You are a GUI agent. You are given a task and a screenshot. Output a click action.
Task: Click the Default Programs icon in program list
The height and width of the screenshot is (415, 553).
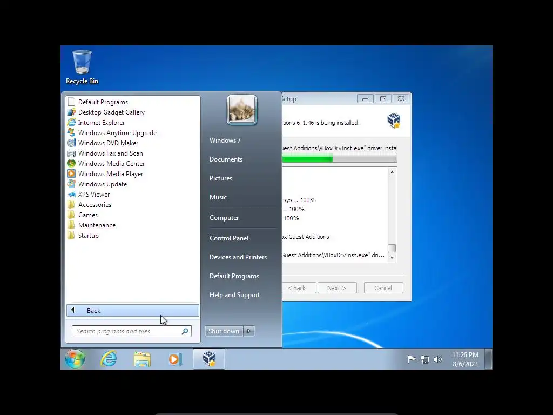click(71, 102)
